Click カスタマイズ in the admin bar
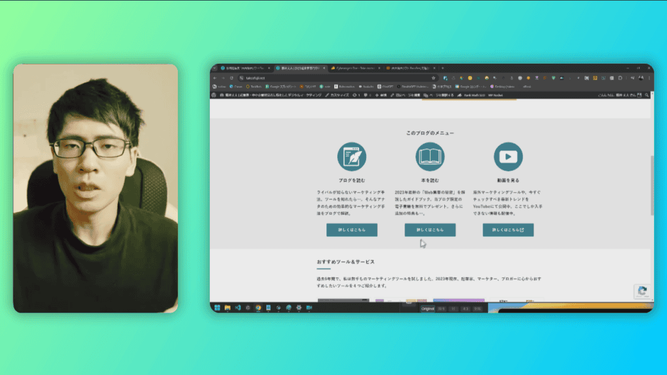667x375 pixels. (337, 95)
